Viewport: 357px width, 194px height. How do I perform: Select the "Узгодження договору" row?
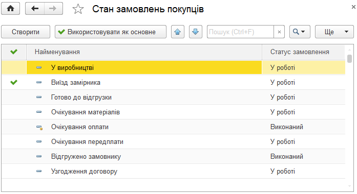173,172
